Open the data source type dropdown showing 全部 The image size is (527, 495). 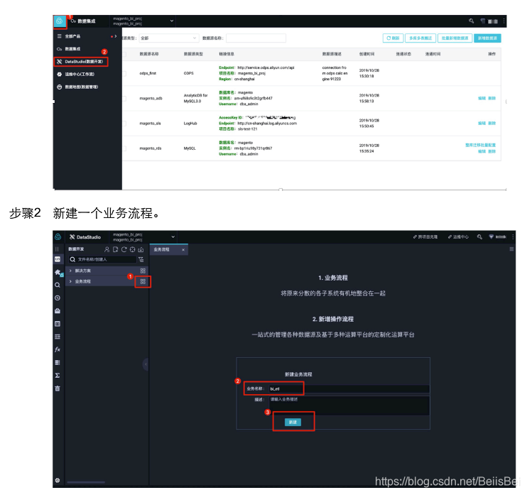(169, 38)
